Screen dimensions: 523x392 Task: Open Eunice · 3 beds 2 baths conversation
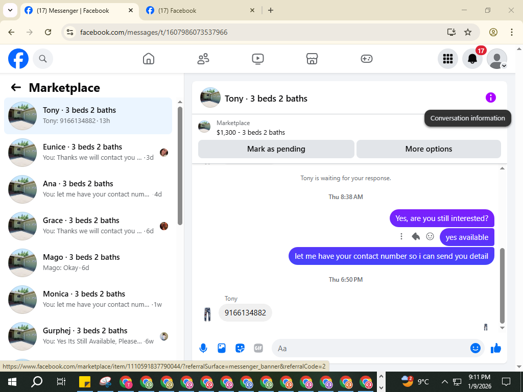click(88, 152)
